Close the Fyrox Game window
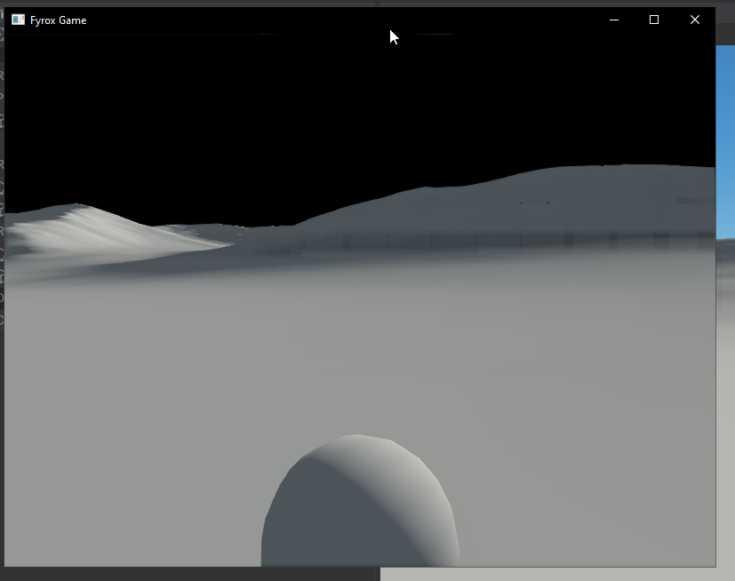The height and width of the screenshot is (581, 735). point(695,20)
